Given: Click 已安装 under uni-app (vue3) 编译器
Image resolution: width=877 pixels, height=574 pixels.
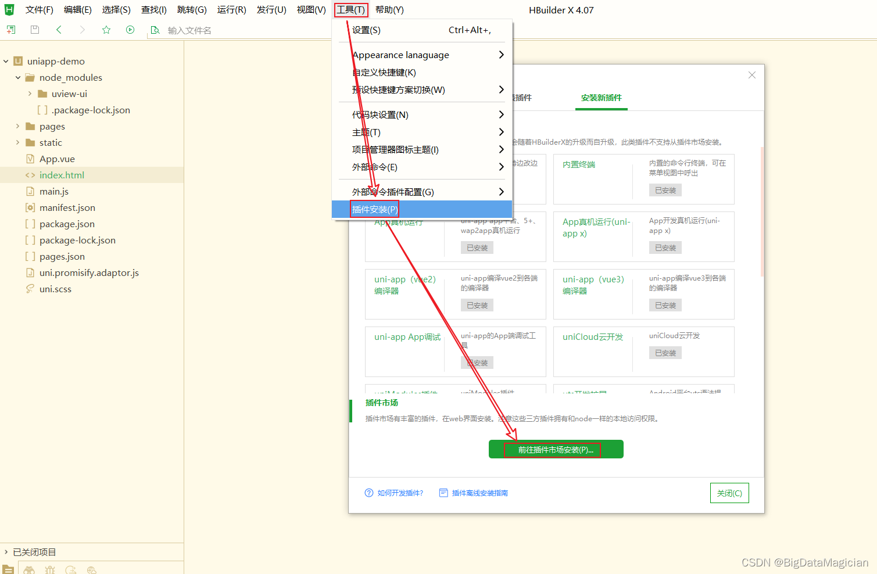Looking at the screenshot, I should tap(665, 305).
